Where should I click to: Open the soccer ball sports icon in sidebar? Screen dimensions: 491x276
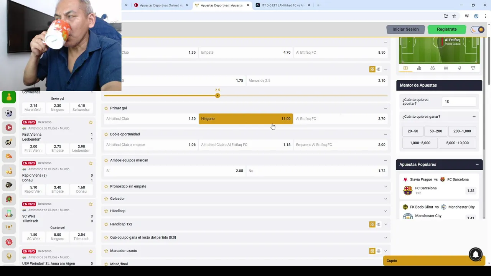click(9, 113)
